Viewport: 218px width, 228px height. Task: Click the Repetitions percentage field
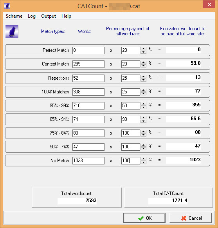(131, 78)
